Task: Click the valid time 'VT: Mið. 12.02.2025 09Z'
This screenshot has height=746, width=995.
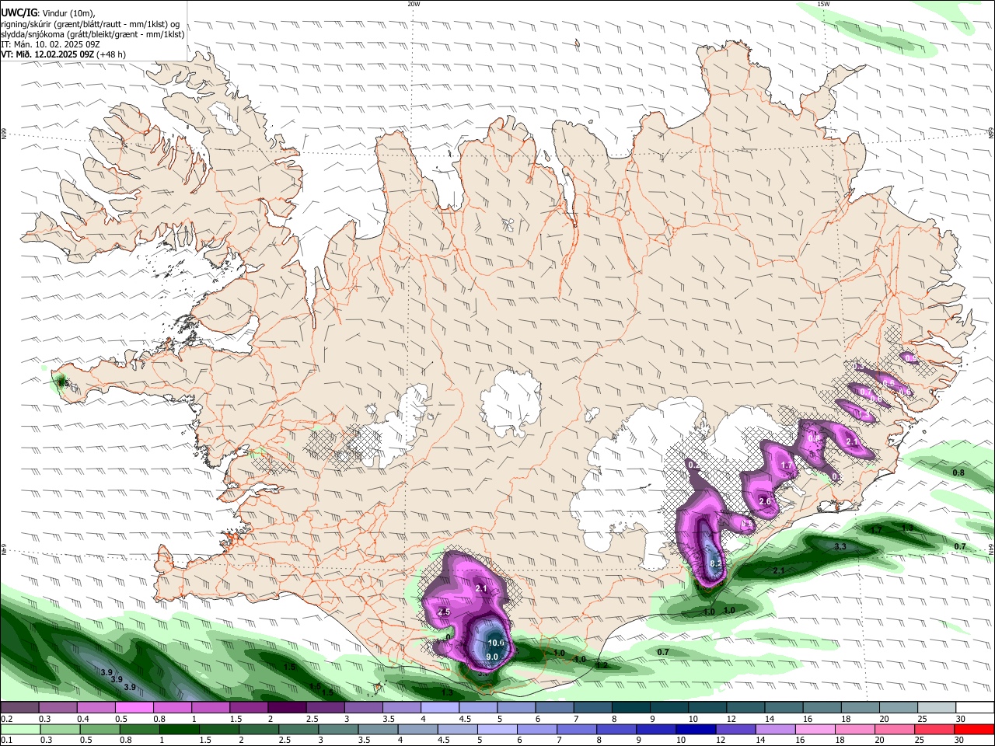Action: [47, 55]
